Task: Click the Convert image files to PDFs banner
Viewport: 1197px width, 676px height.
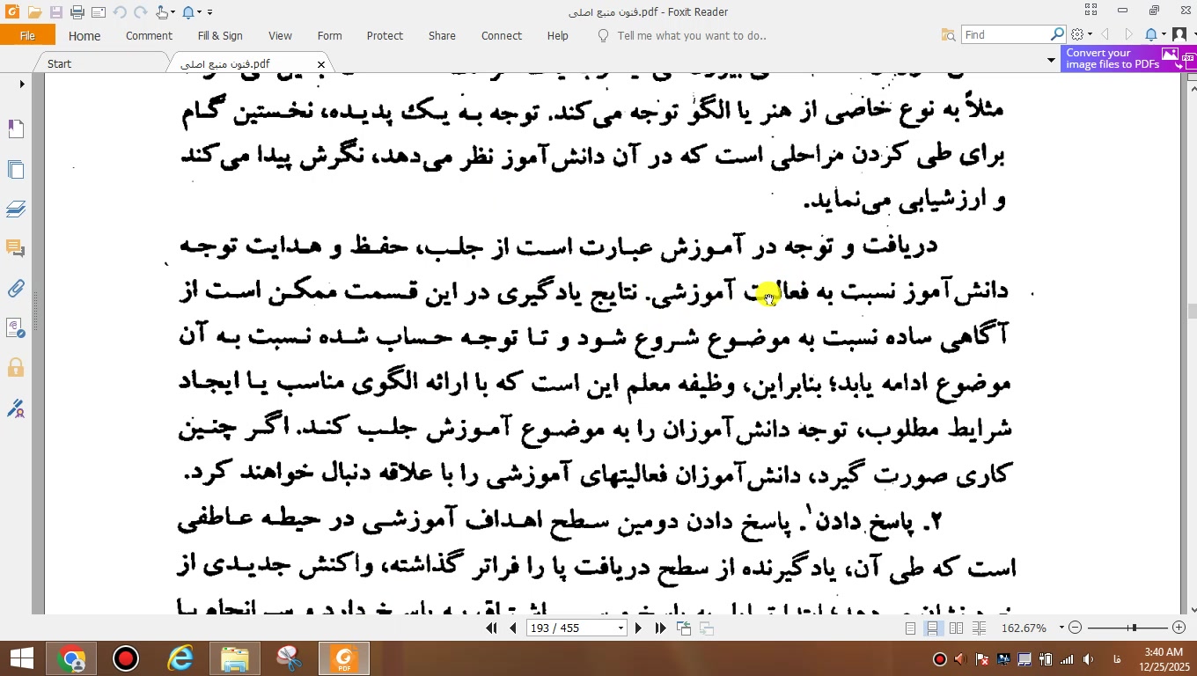Action: (x=1120, y=59)
